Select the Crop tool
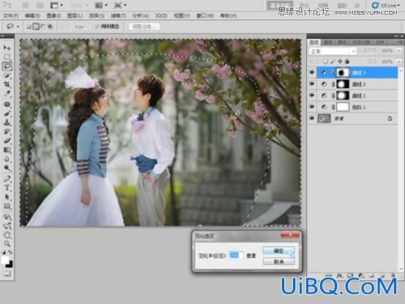405x304 pixels. point(7,84)
